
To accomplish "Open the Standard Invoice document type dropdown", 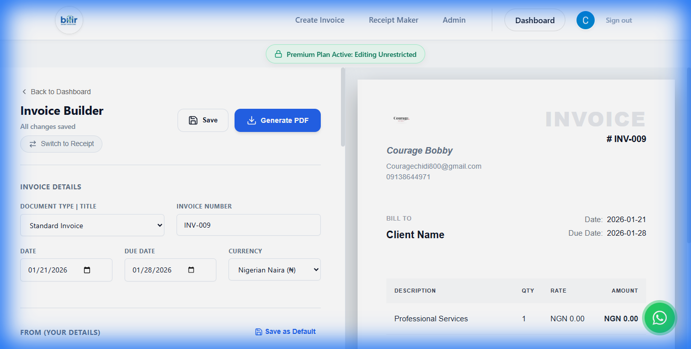I will click(92, 225).
